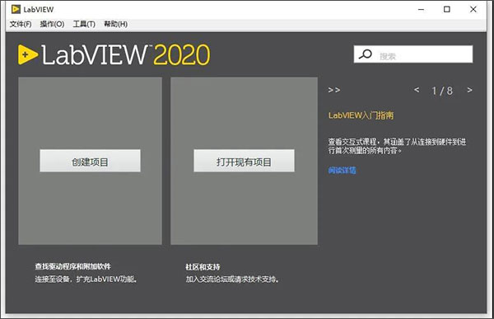Viewport: 494px width, 319px height.
Task: Go to previous news item arrow
Action: (x=417, y=90)
